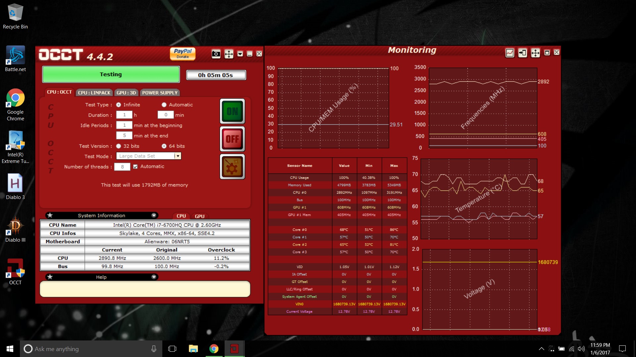Click the i7-6700HQ CPU Name value
Viewport: 636px width, 357px height.
[167, 225]
